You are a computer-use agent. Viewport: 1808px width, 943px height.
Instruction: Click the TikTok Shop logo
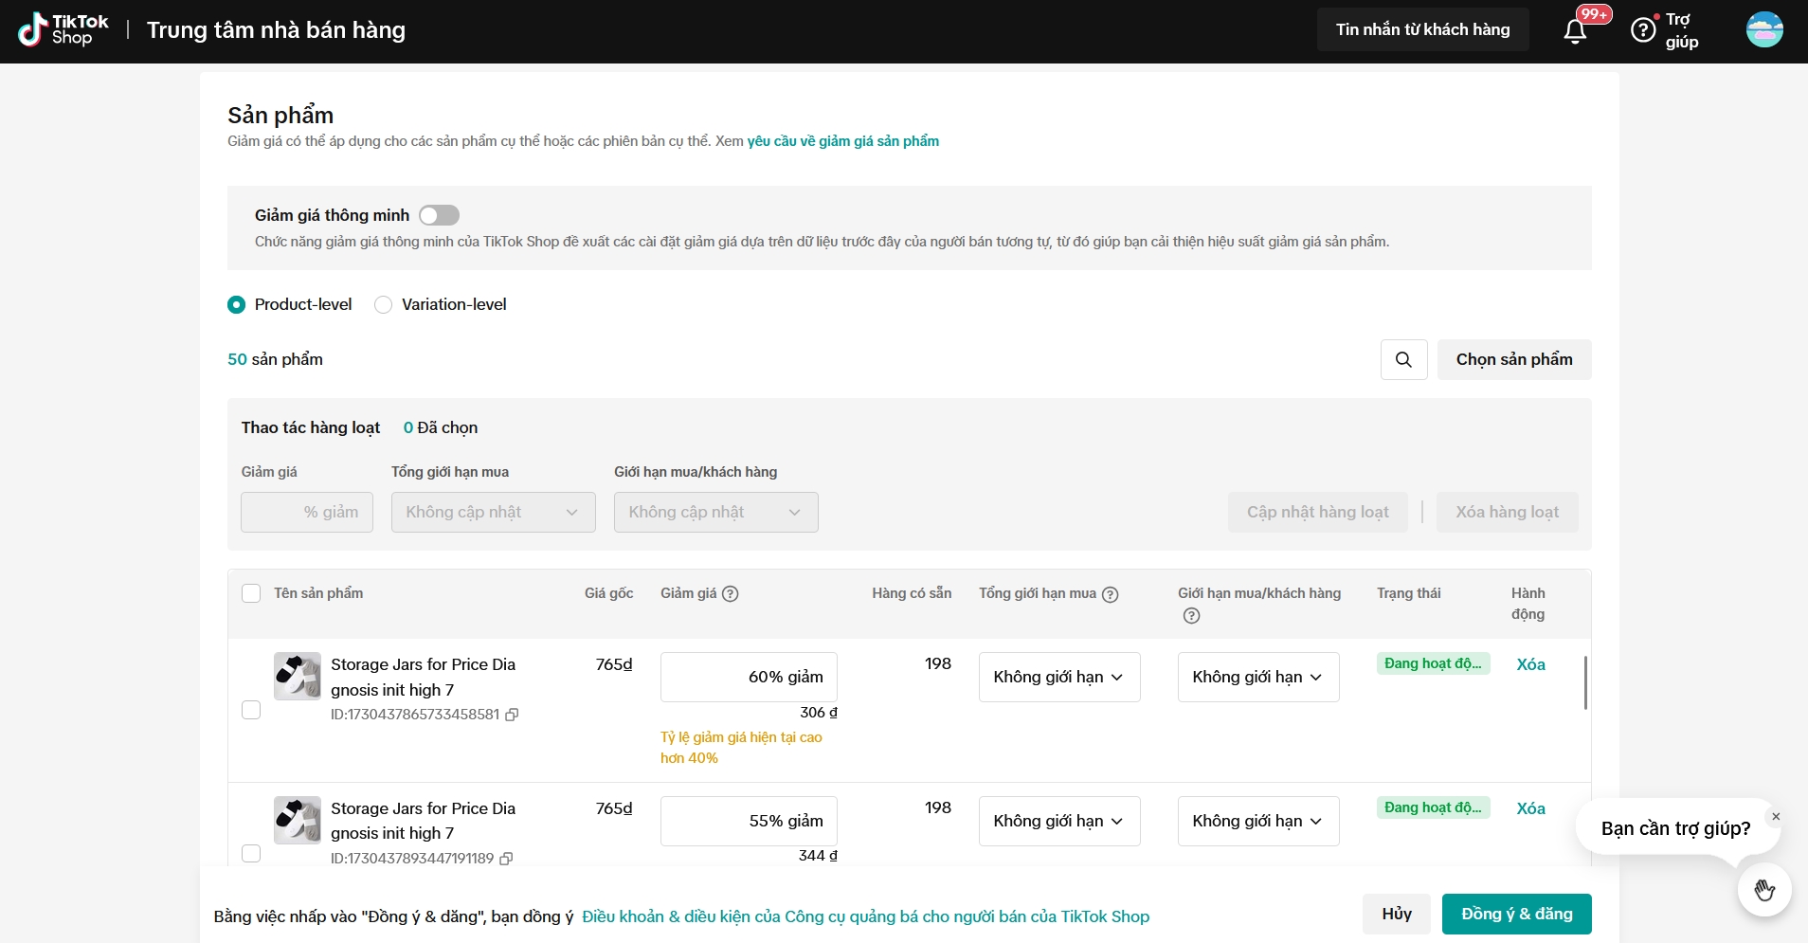[63, 30]
